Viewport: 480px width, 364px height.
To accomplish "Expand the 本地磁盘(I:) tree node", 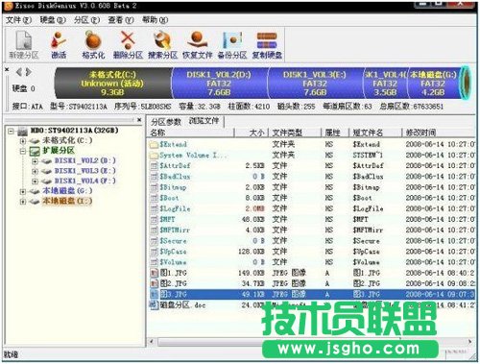I will [x=23, y=202].
